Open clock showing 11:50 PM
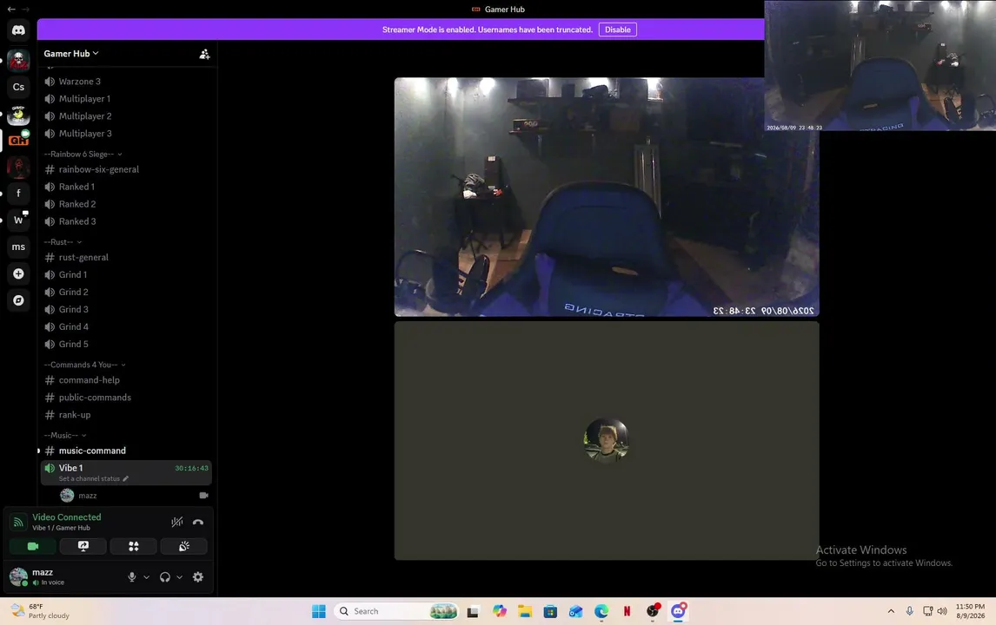The height and width of the screenshot is (625, 996). click(970, 611)
